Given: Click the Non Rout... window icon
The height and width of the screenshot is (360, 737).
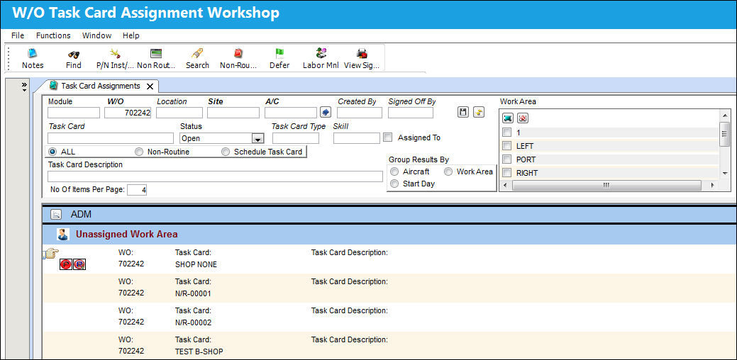Looking at the screenshot, I should point(155,54).
